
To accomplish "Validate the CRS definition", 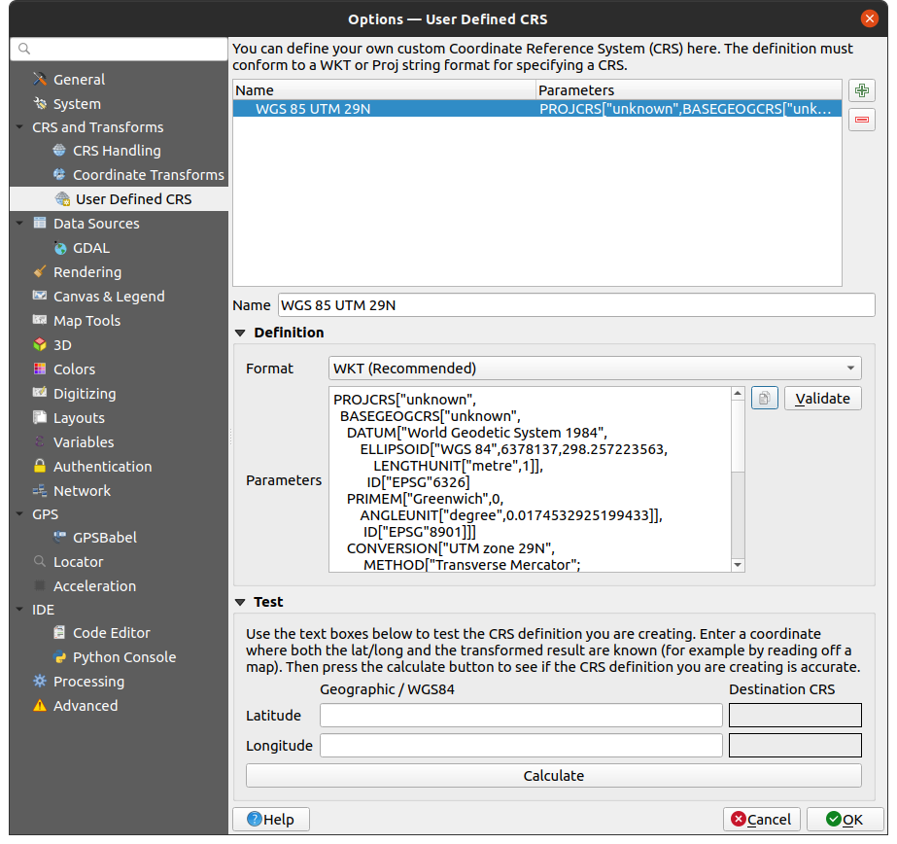I will pos(822,398).
